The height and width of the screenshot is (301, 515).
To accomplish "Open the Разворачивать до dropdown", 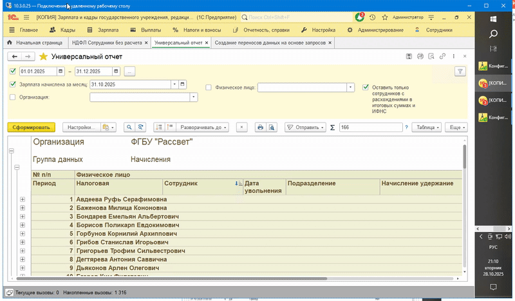I will point(203,128).
